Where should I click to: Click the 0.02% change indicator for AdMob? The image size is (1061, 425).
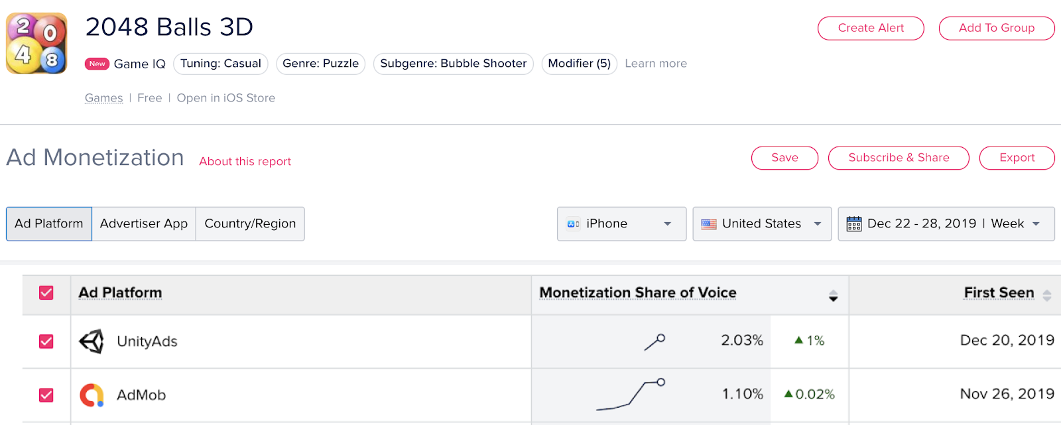pyautogui.click(x=810, y=395)
